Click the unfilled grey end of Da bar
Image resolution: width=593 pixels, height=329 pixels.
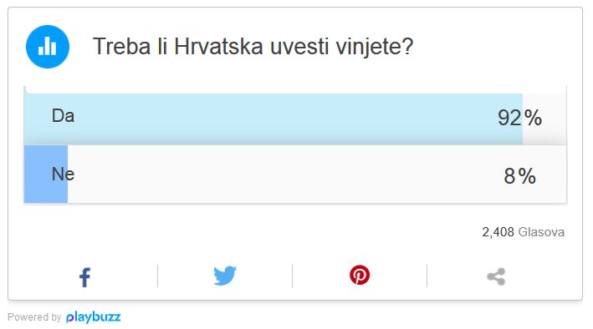pos(544,119)
